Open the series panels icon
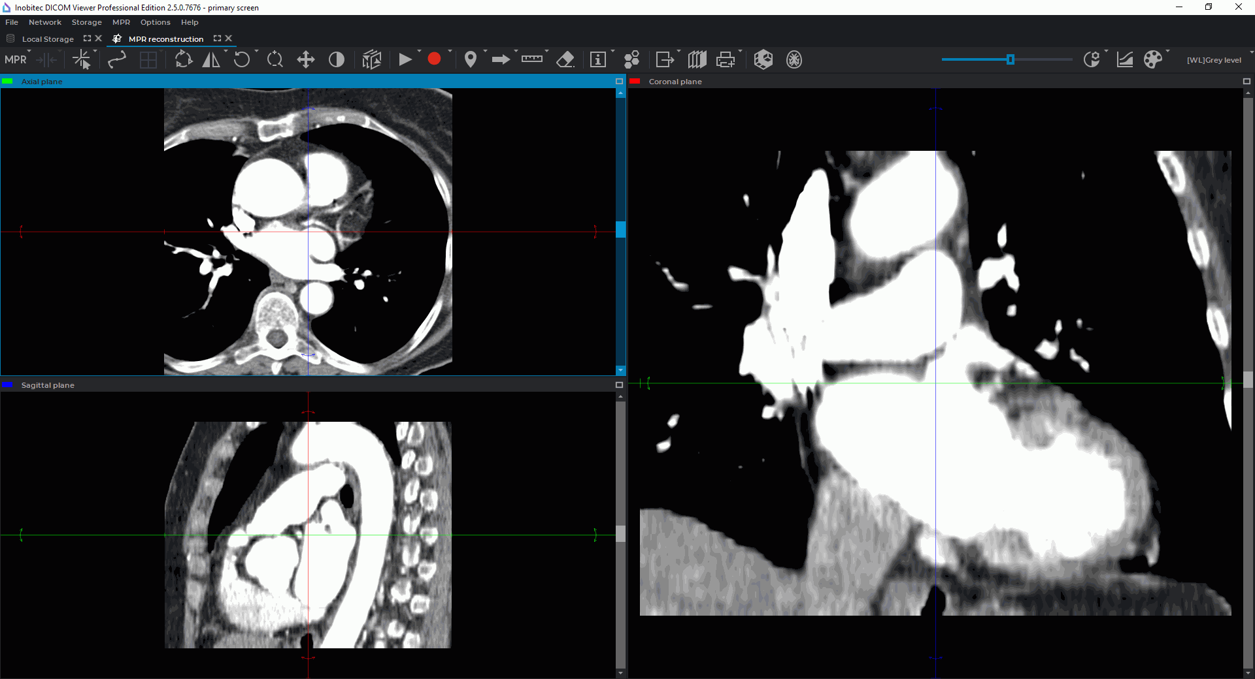 [x=697, y=60]
